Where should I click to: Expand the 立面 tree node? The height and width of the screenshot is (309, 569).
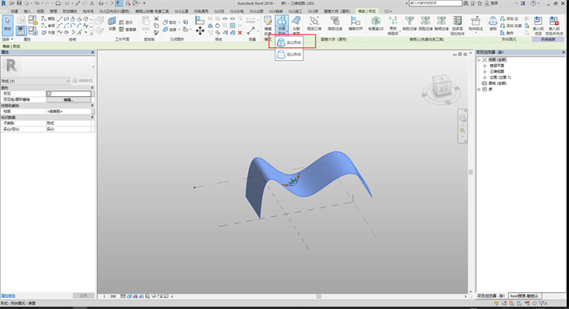pyautogui.click(x=484, y=78)
